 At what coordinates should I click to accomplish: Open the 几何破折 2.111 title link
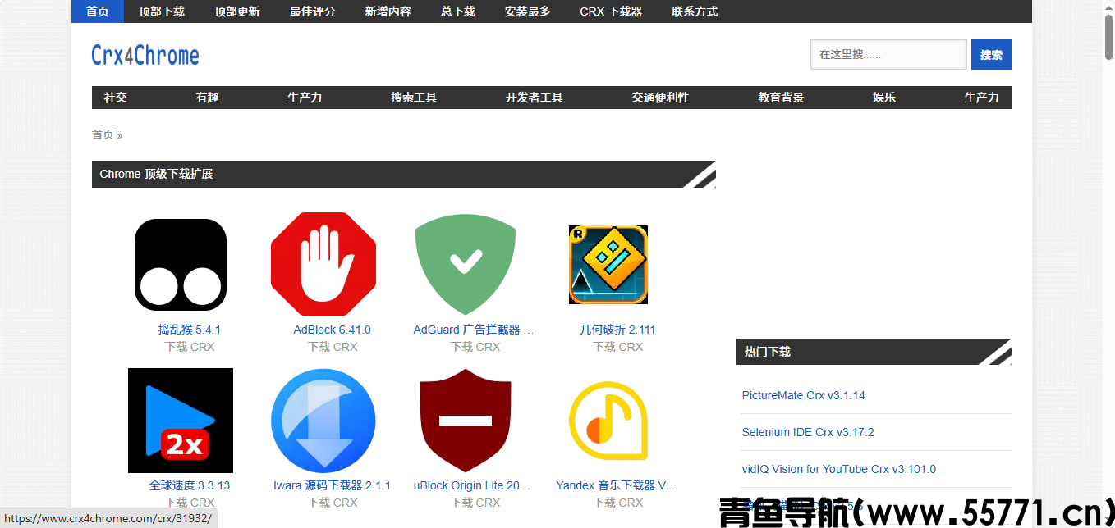click(618, 330)
